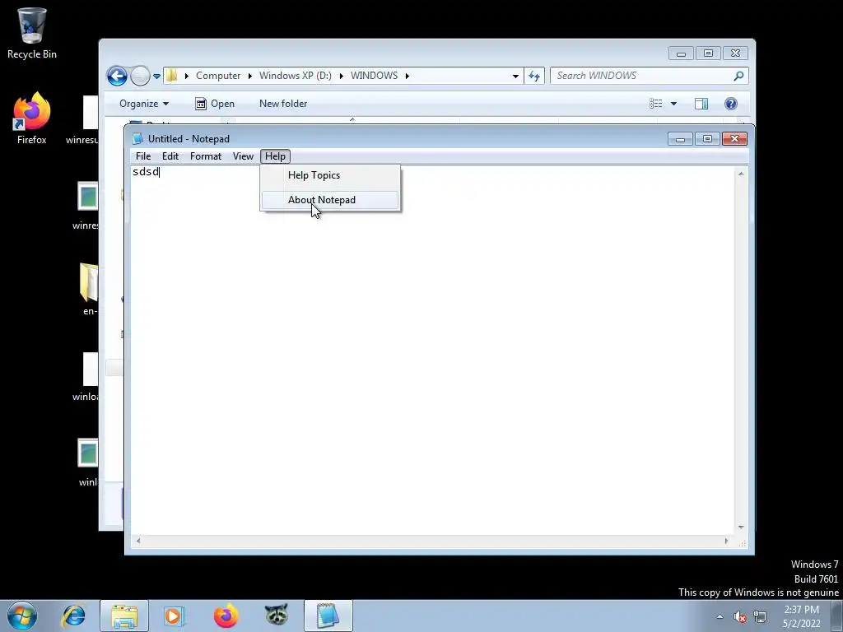Expand the arrow after the WINDOWS breadcrumb
The width and height of the screenshot is (843, 632).
point(407,76)
